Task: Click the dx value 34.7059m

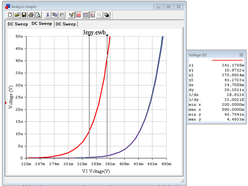Action: [x=234, y=85]
